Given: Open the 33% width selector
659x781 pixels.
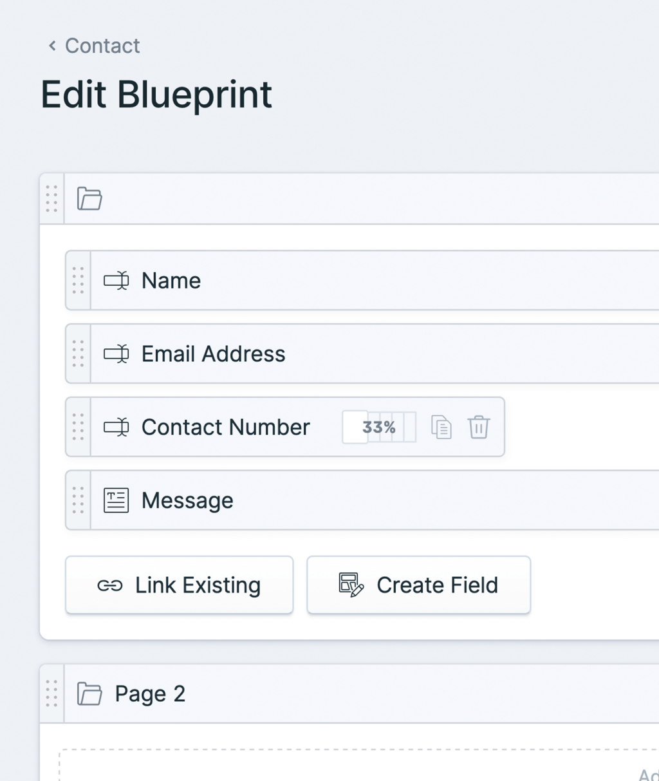Looking at the screenshot, I should pyautogui.click(x=379, y=428).
